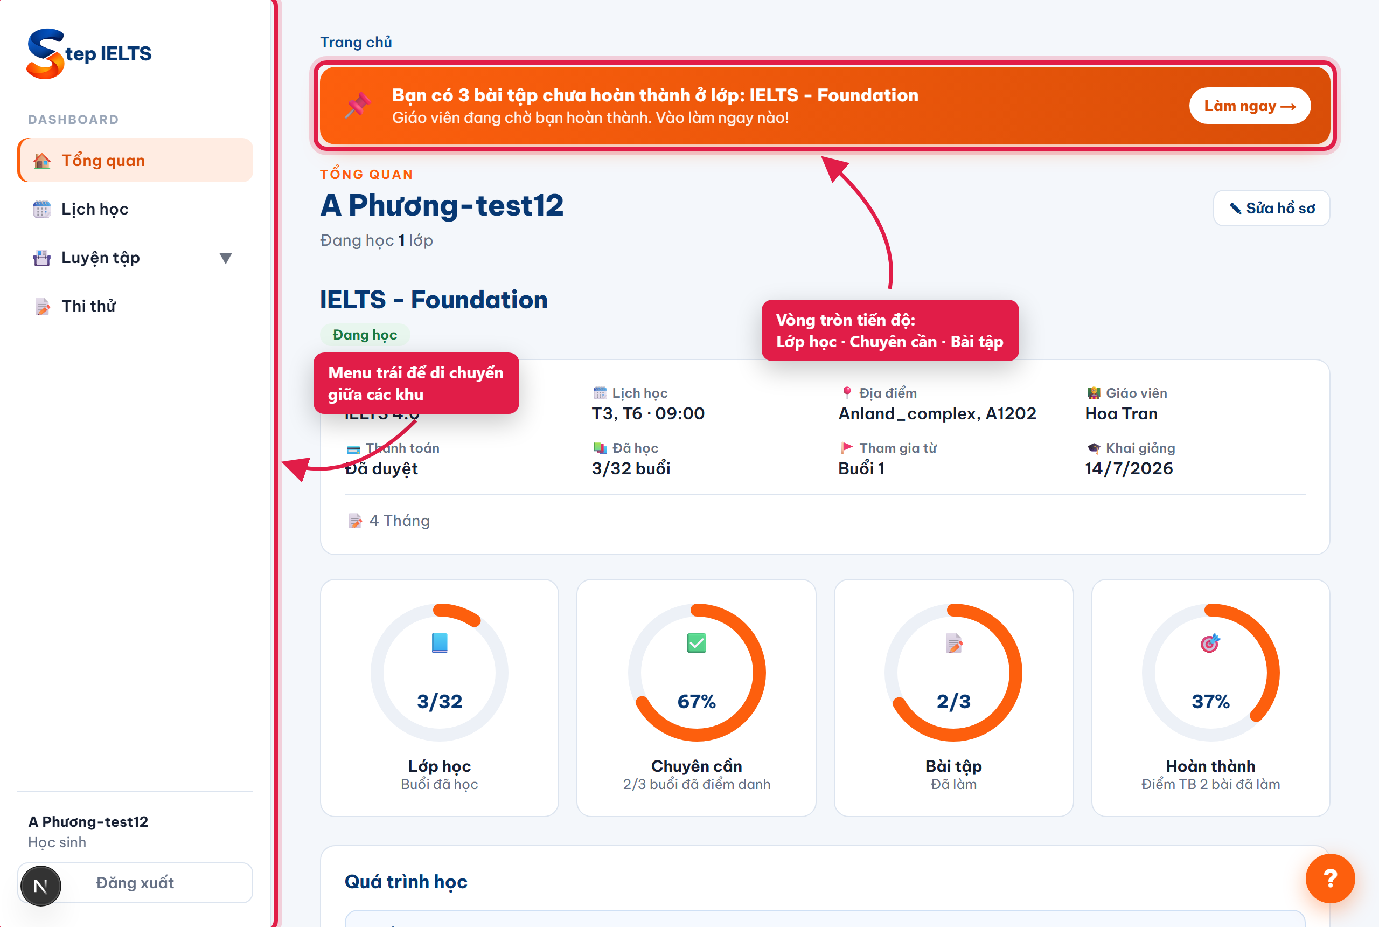Screen dimensions: 1379x927
Task: Click the Thi thử paper-and-pencil icon
Action: click(42, 306)
